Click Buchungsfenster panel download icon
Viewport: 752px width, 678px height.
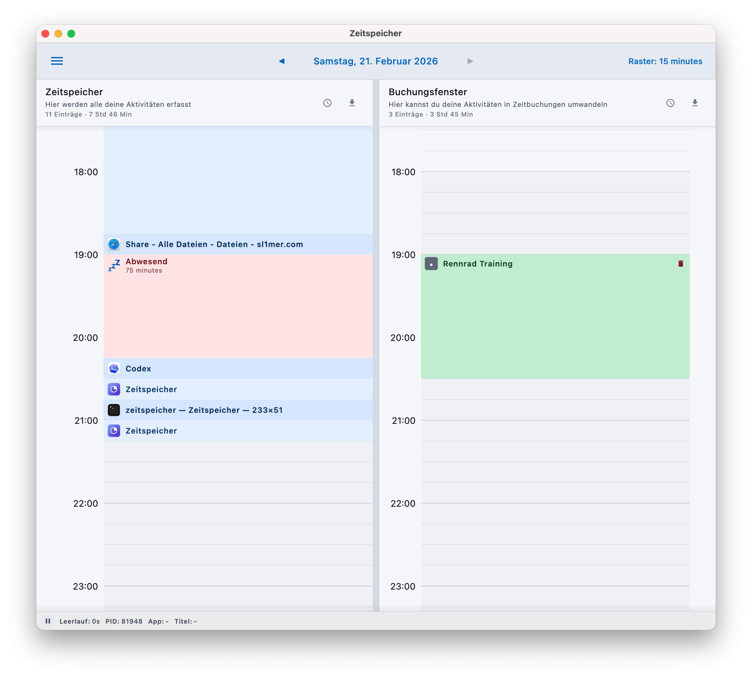(695, 103)
